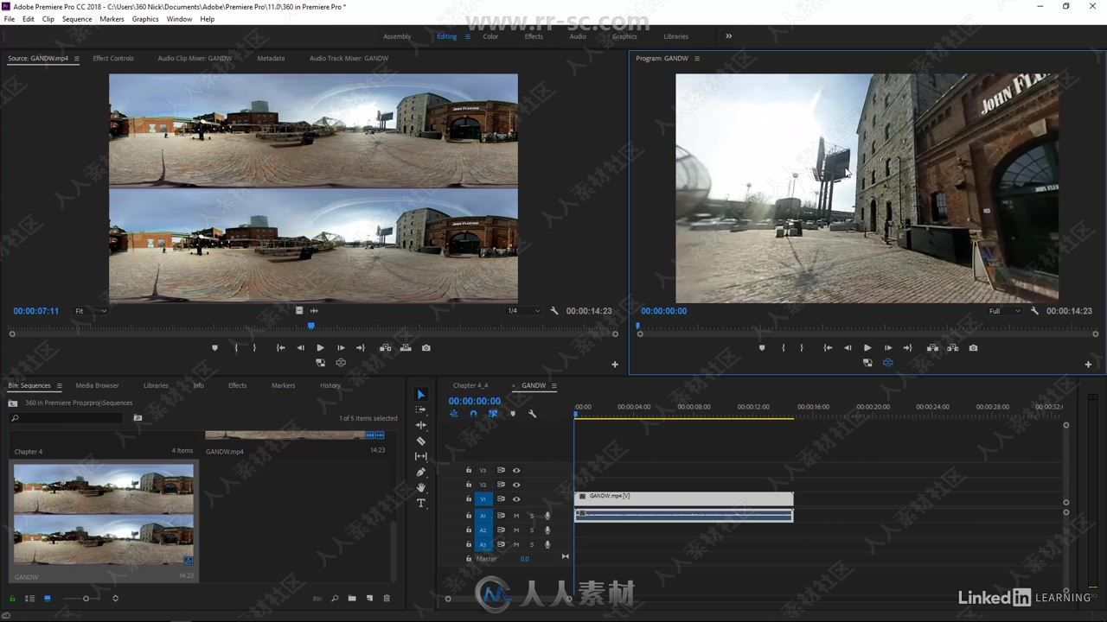This screenshot has height=622, width=1107.
Task: Toggle snap magnet in timeline
Action: (x=473, y=414)
